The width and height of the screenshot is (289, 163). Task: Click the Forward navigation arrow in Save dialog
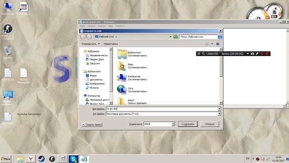(89, 37)
